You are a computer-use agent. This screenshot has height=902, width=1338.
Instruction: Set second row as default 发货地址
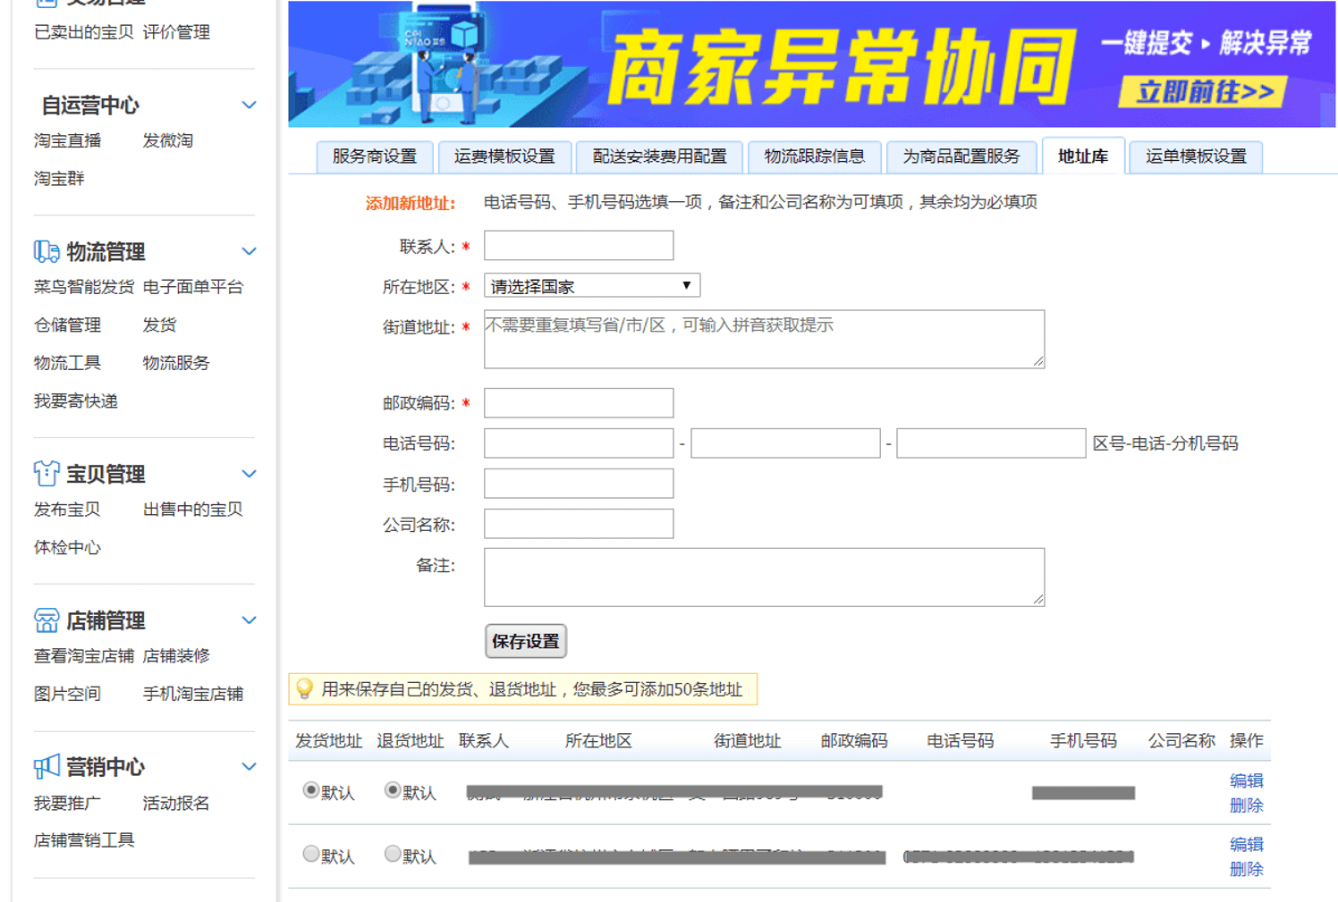[x=311, y=854]
